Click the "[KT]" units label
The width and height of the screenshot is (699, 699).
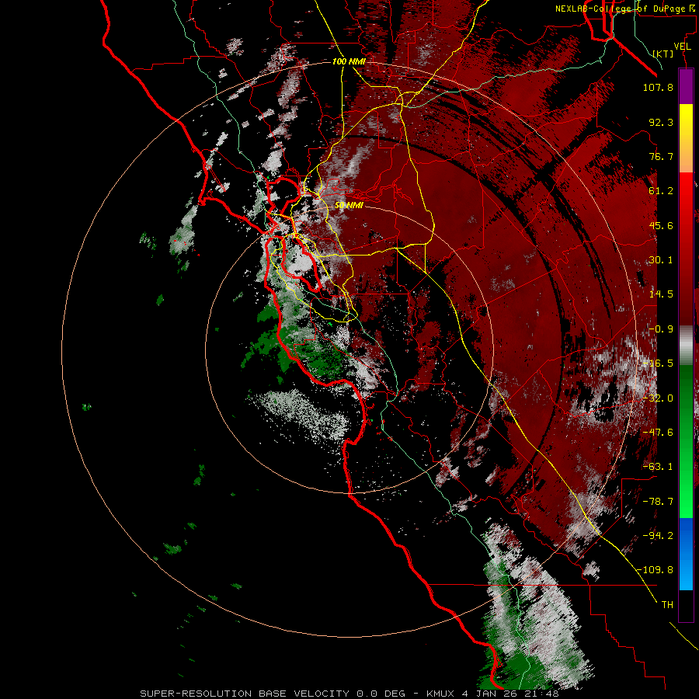663,54
